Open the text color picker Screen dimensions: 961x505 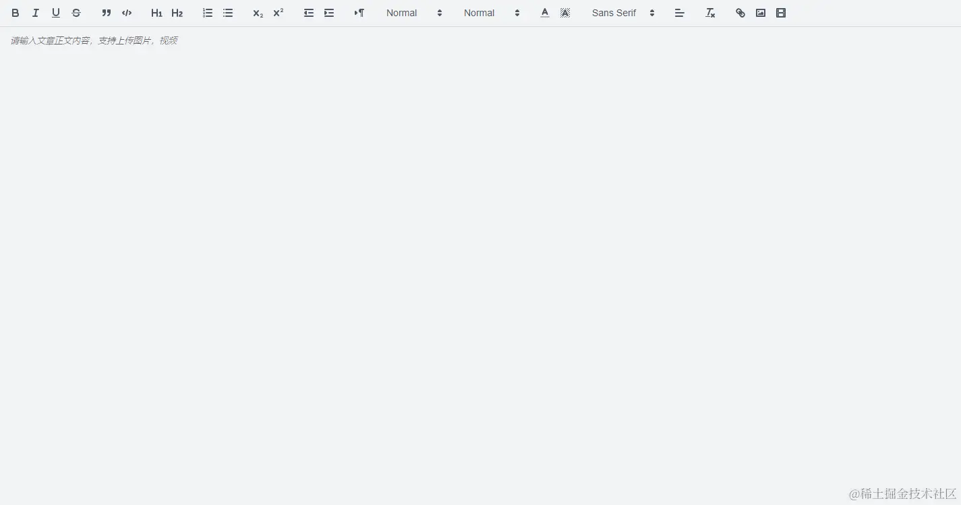[x=545, y=13]
